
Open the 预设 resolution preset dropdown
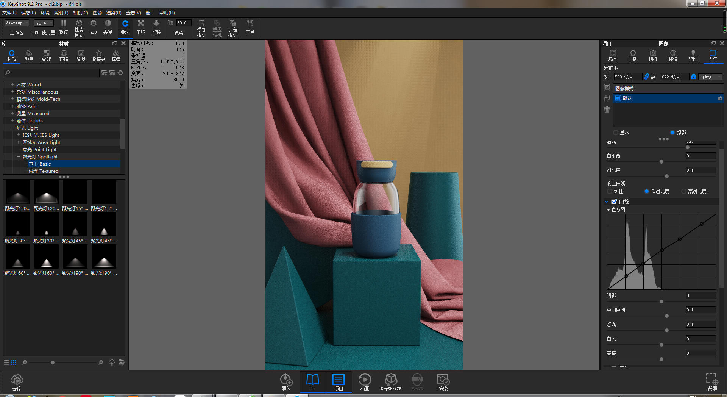(x=710, y=77)
